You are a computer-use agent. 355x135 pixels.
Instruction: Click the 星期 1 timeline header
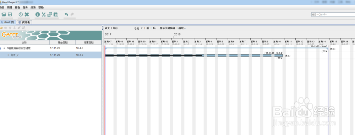(x=175, y=41)
